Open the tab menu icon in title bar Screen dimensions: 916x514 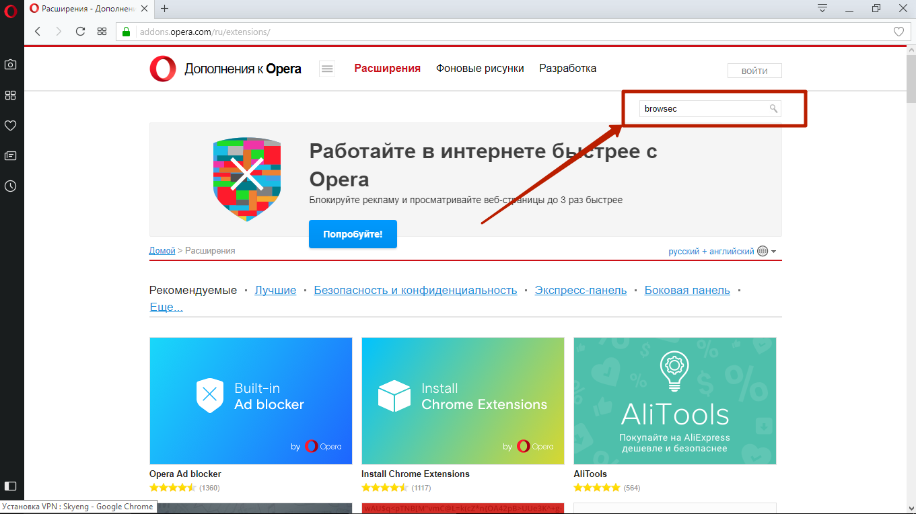(x=822, y=8)
